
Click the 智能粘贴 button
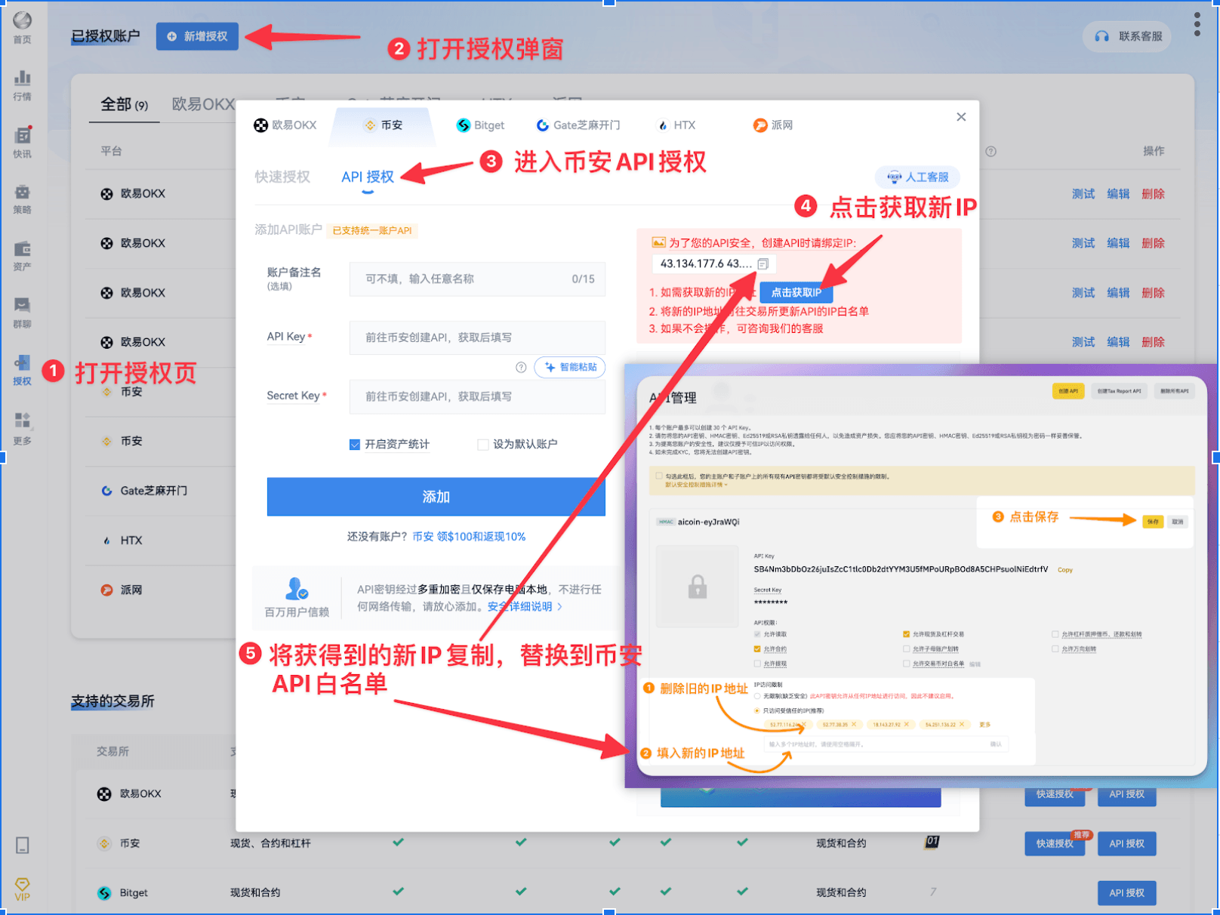pos(570,367)
